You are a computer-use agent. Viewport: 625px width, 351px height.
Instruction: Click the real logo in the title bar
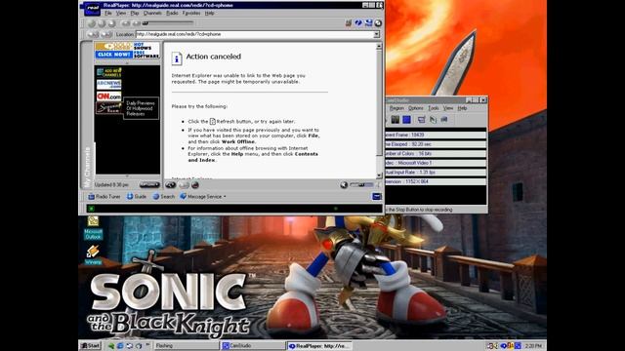click(x=92, y=9)
